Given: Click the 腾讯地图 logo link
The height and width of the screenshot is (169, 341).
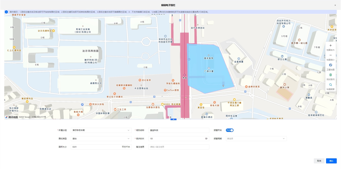Looking at the screenshot, I should click(x=11, y=117).
